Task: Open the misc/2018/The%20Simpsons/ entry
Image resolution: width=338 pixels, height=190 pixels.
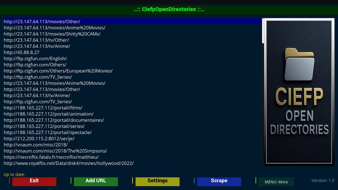Action: pos(132,151)
